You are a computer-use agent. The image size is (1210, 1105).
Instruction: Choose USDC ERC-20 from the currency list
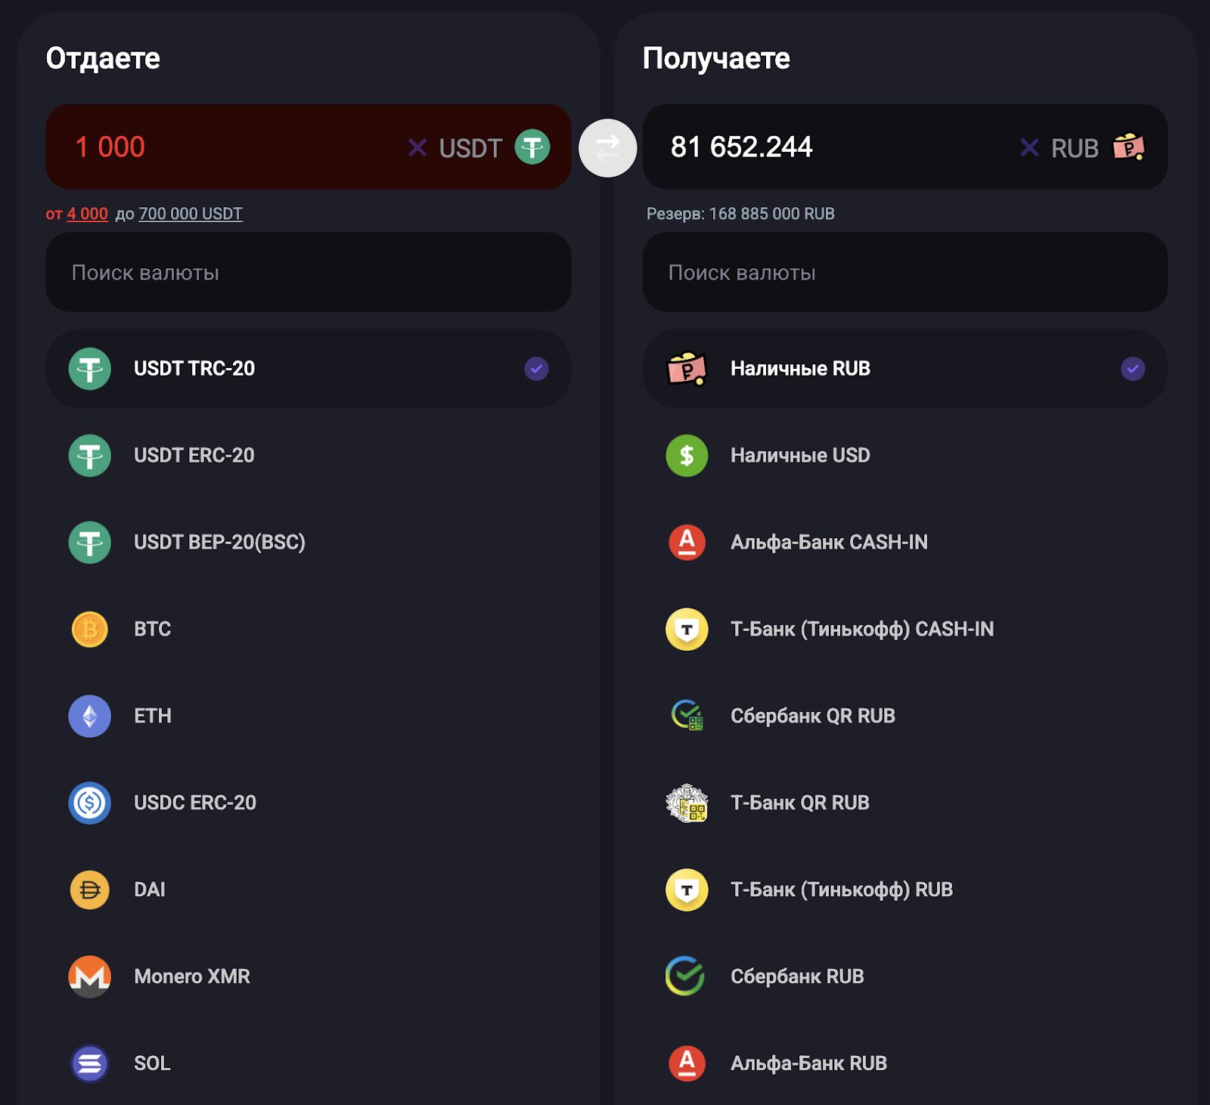(x=194, y=803)
